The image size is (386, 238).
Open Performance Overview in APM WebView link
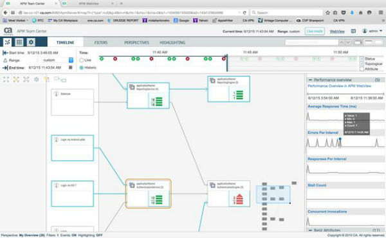339,86
